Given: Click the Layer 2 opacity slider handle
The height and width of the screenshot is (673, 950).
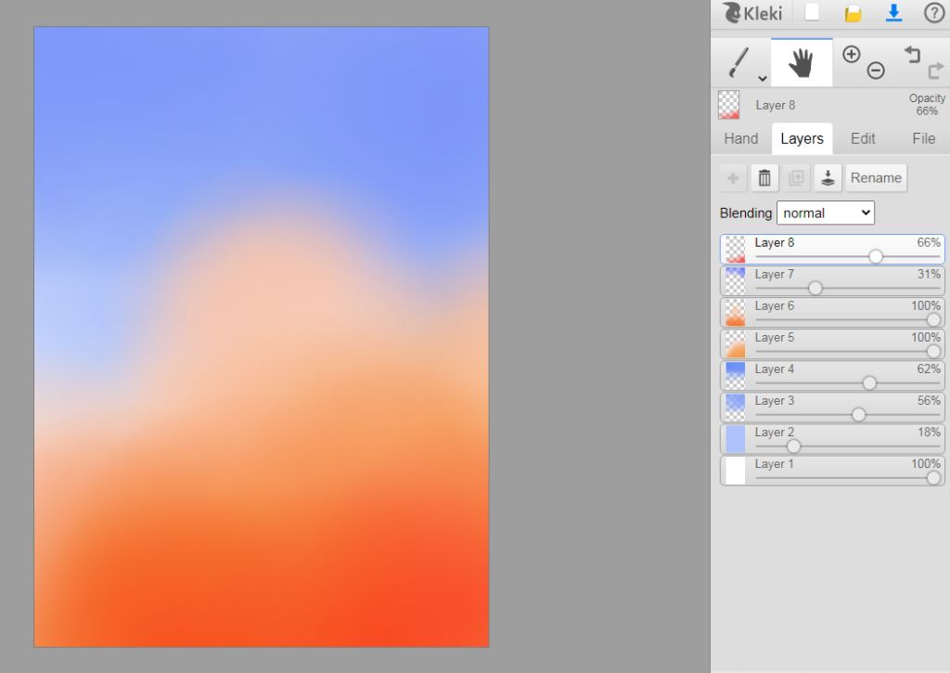Looking at the screenshot, I should [793, 447].
